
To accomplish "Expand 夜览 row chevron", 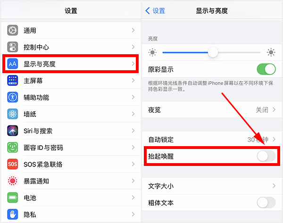I will tap(274, 110).
